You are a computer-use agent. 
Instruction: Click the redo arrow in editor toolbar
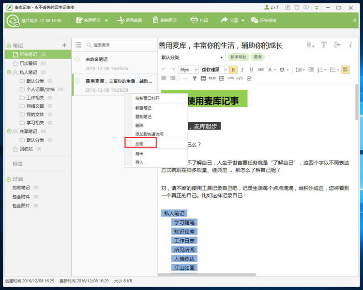pos(172,70)
